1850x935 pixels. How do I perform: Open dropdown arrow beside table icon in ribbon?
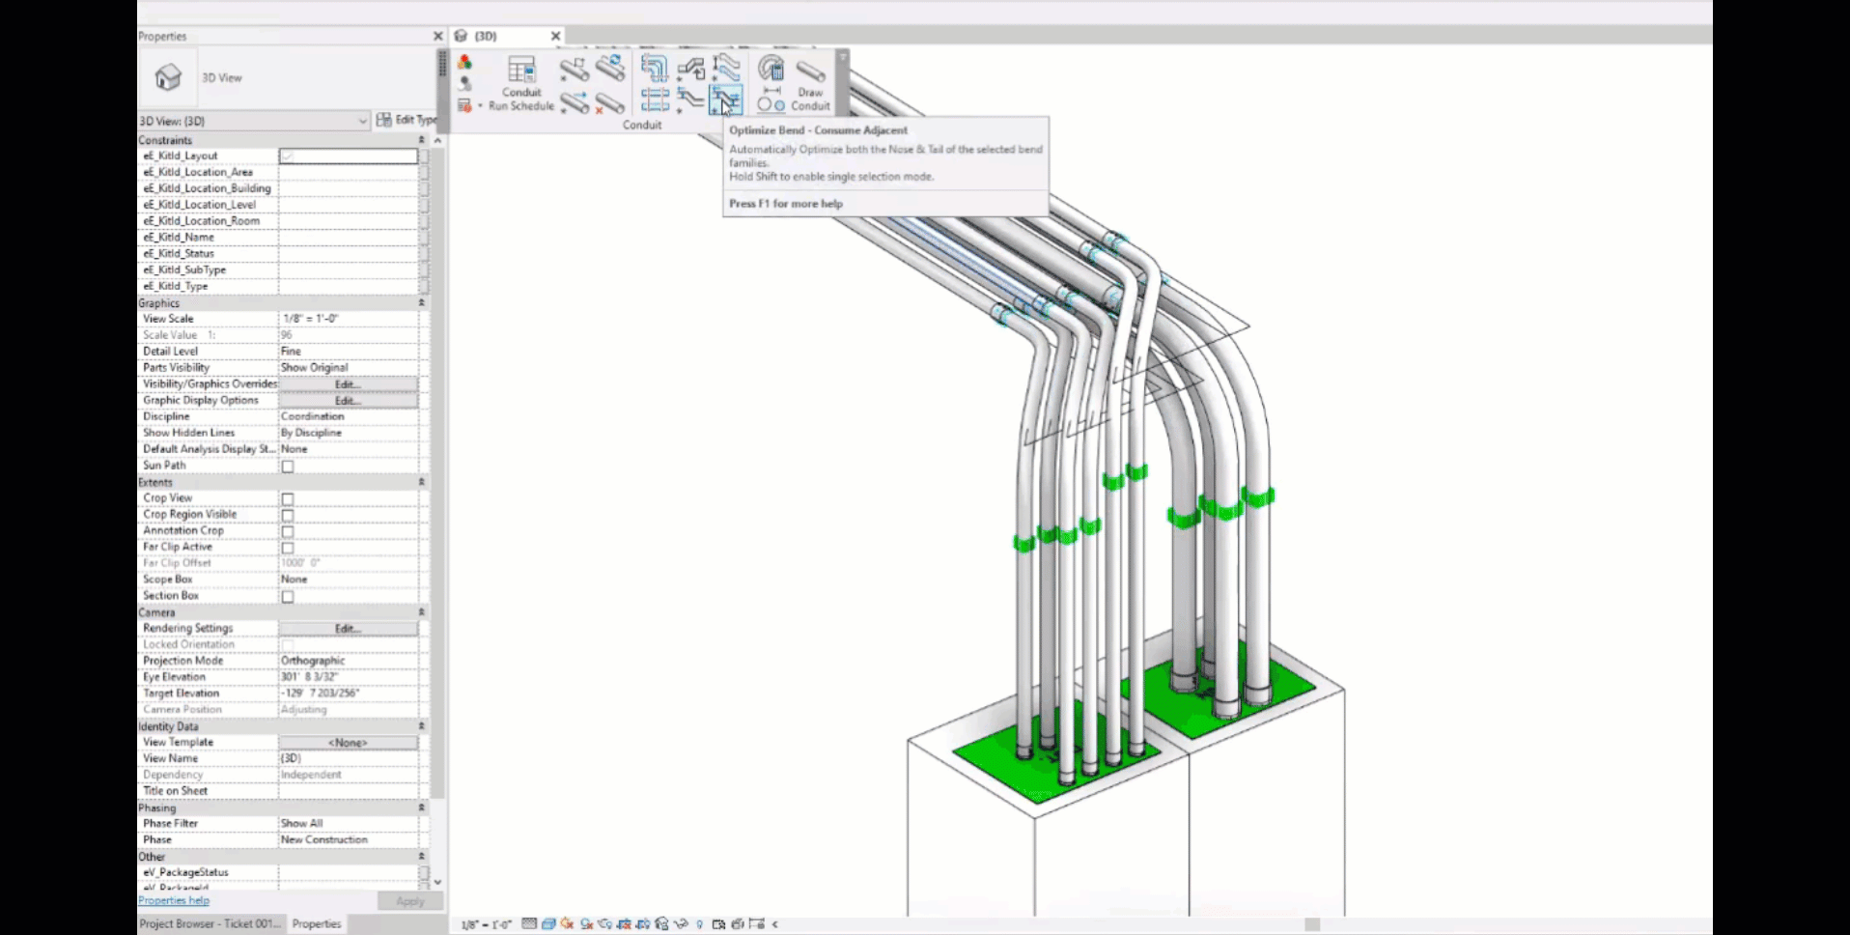[480, 106]
